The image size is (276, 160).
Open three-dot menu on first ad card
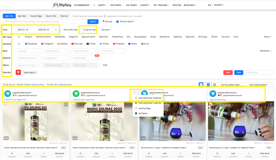click(66, 92)
